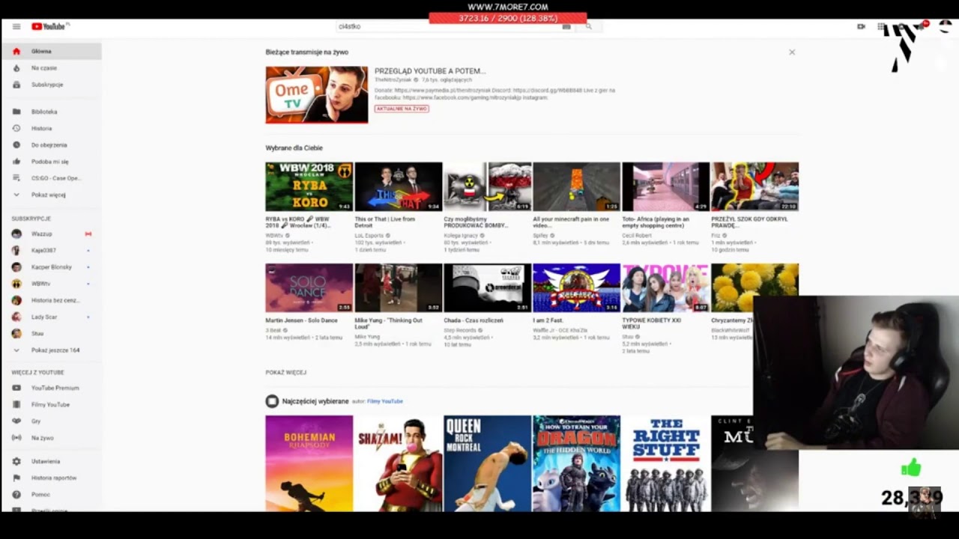Screen dimensions: 959x539
Task: Open Historia clock icon
Action: (16, 128)
